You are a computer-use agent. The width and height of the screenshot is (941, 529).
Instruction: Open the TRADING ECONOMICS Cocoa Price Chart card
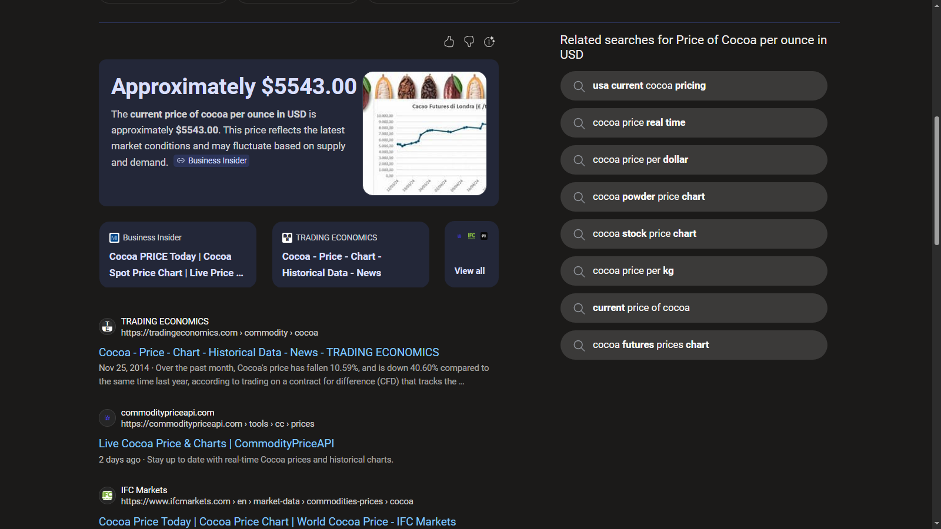(x=351, y=255)
